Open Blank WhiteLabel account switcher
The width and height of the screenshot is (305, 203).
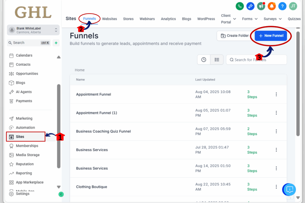click(x=33, y=30)
